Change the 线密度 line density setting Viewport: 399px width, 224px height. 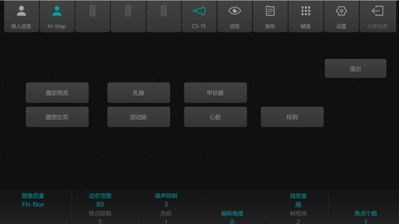(298, 200)
